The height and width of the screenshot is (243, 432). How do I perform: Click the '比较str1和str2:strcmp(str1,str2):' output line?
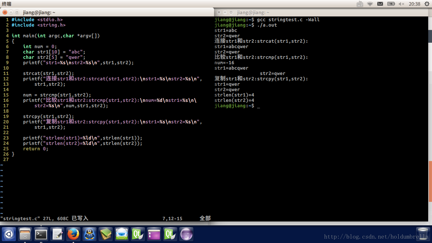tap(261, 57)
